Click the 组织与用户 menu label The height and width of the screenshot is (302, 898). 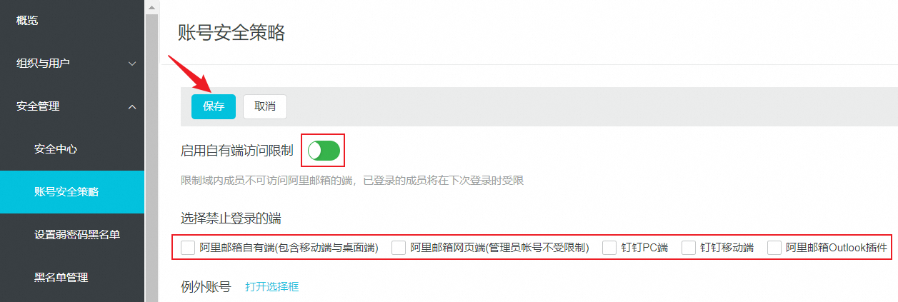(43, 64)
